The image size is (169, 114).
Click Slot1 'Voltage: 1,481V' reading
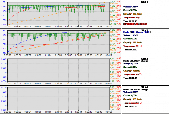pos(130,7)
